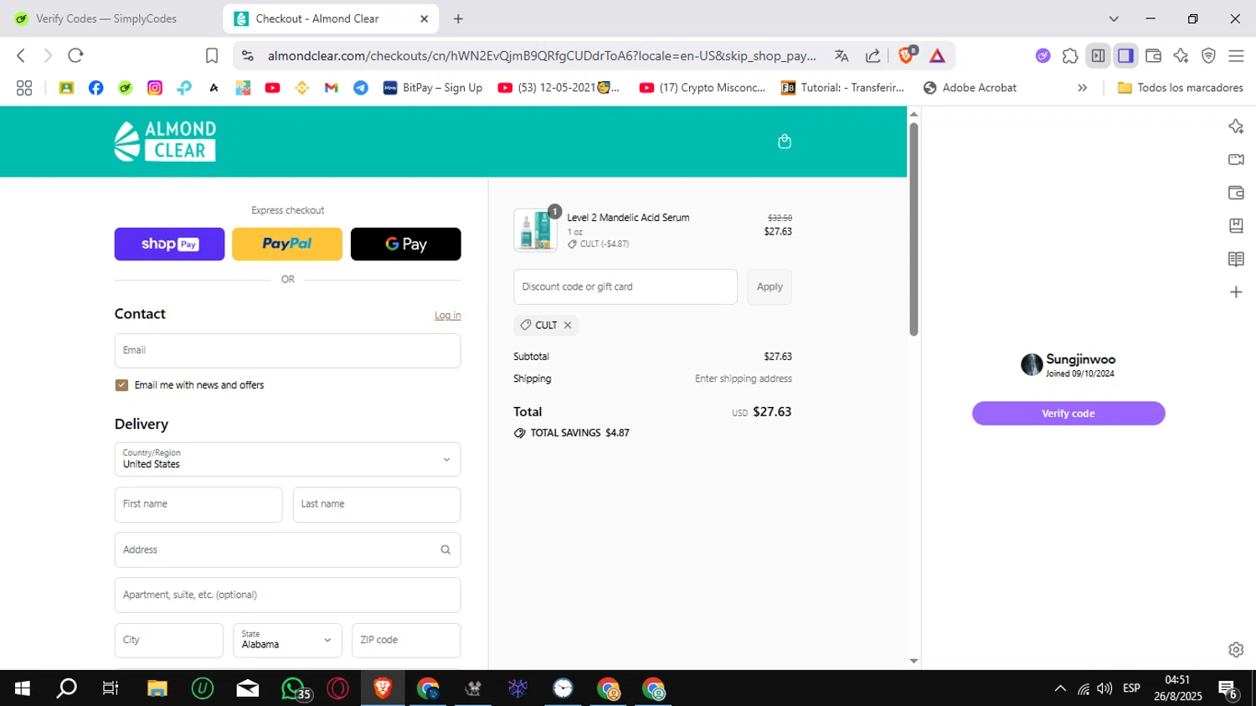1256x706 pixels.
Task: Reload the checkout page
Action: point(76,55)
